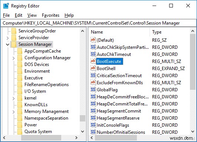
Task: Click the ab icon beside BootShell
Action: pos(93,68)
